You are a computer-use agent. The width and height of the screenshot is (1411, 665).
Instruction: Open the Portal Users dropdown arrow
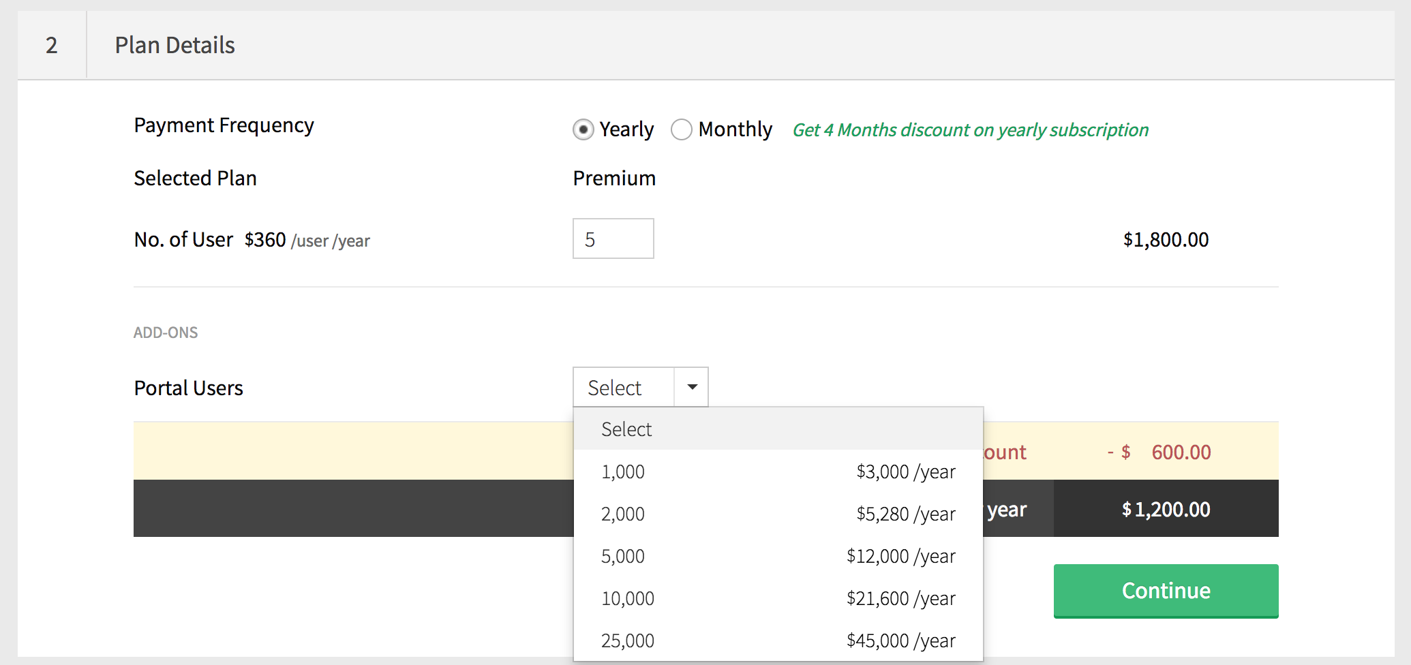coord(692,387)
